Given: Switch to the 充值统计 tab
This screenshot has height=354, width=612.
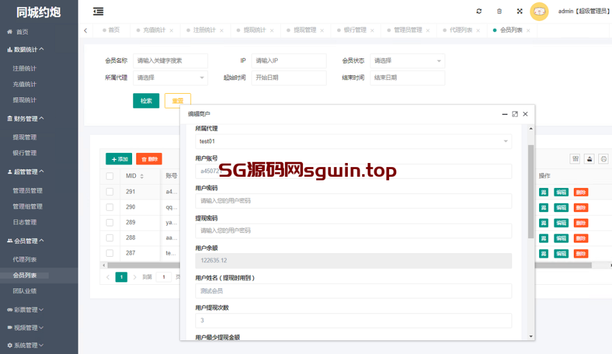Looking at the screenshot, I should [154, 30].
